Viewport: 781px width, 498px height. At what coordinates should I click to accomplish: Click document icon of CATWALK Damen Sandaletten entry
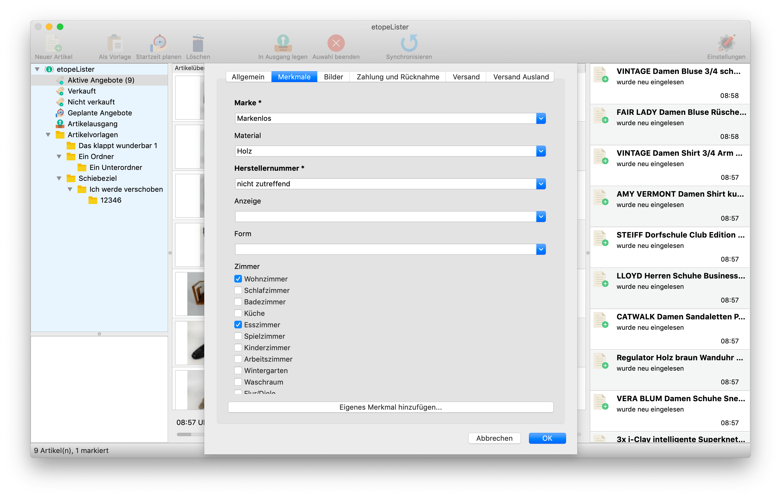[x=601, y=320]
